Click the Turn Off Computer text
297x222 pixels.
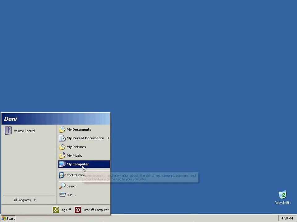pyautogui.click(x=95, y=210)
